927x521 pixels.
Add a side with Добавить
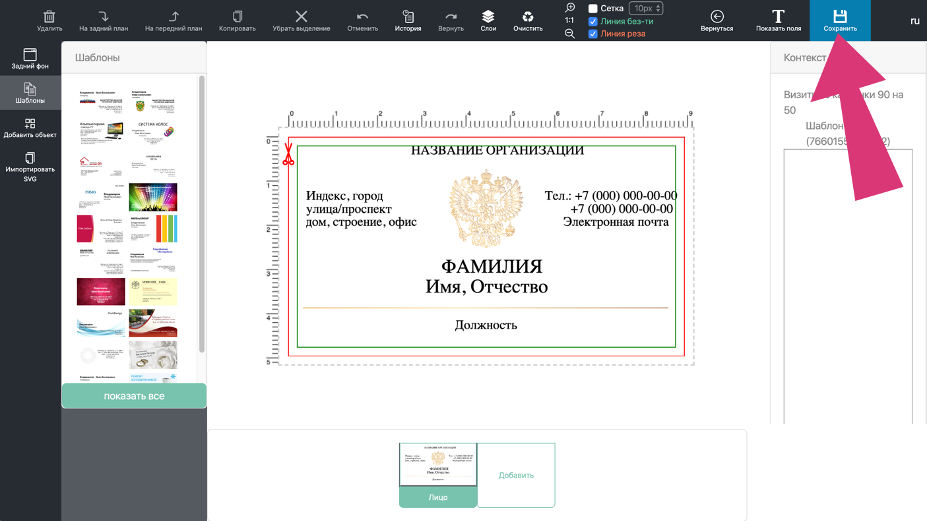(516, 475)
